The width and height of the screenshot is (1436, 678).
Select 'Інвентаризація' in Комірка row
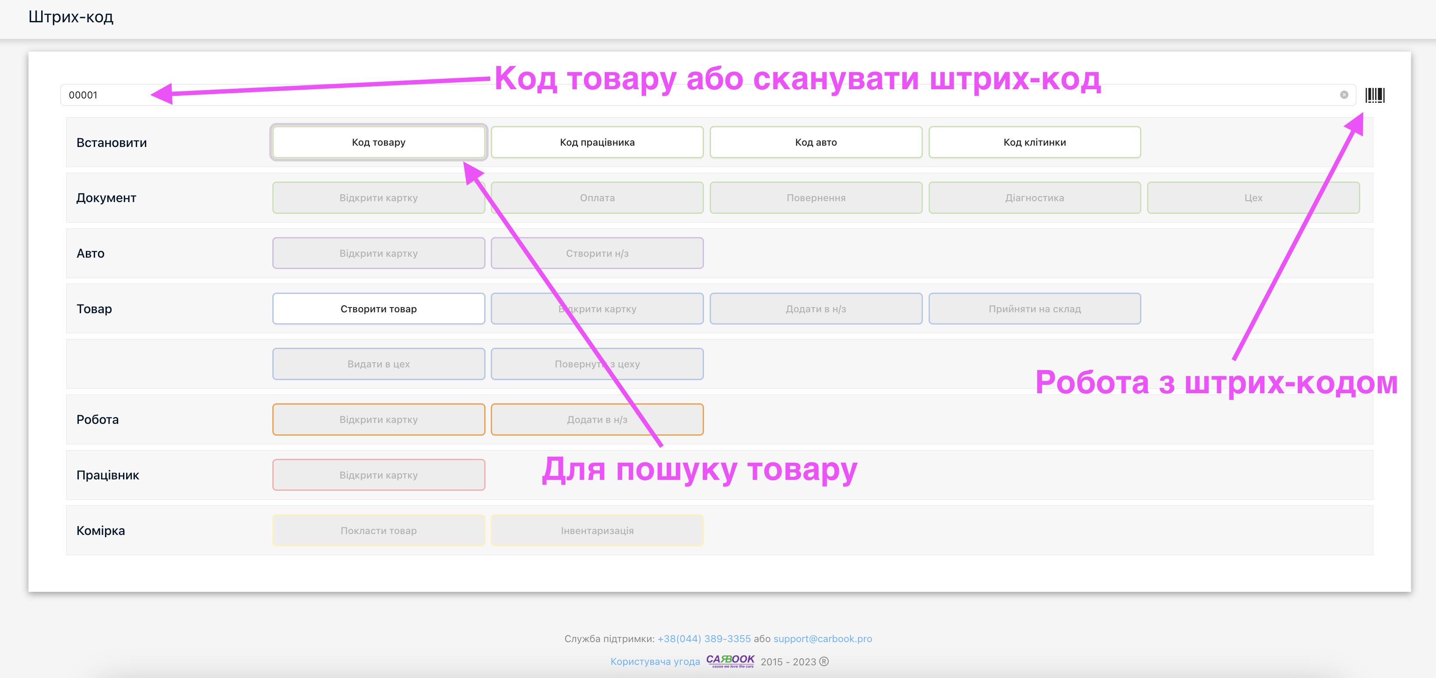click(597, 530)
